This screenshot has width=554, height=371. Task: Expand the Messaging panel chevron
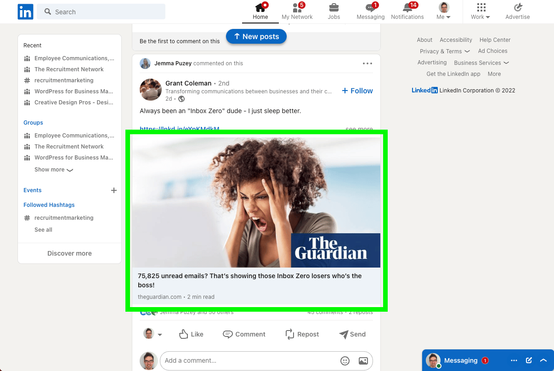point(543,360)
